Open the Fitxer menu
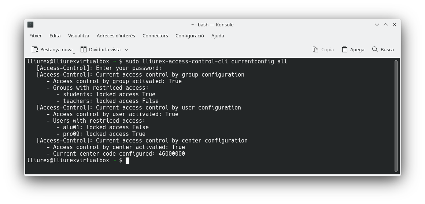 [36, 36]
